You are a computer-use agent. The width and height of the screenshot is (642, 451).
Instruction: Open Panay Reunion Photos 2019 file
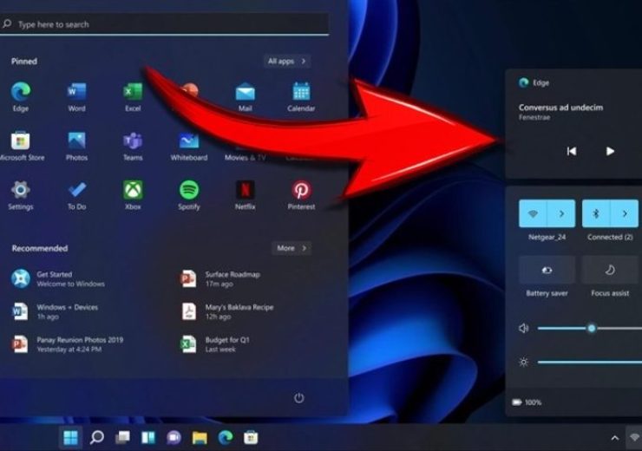point(68,344)
